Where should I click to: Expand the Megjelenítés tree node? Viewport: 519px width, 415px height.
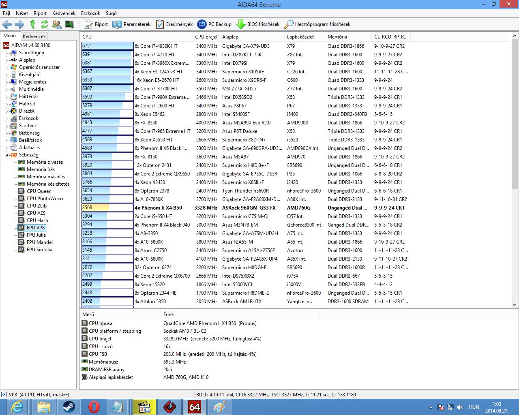pos(6,82)
